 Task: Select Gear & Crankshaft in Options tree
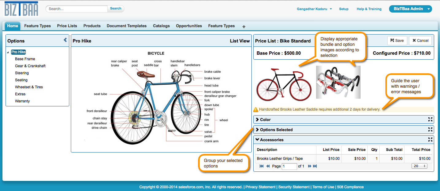point(30,66)
